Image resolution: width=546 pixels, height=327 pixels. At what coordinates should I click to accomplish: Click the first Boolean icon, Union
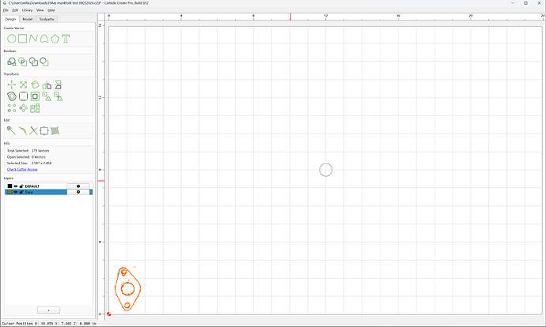(12, 62)
